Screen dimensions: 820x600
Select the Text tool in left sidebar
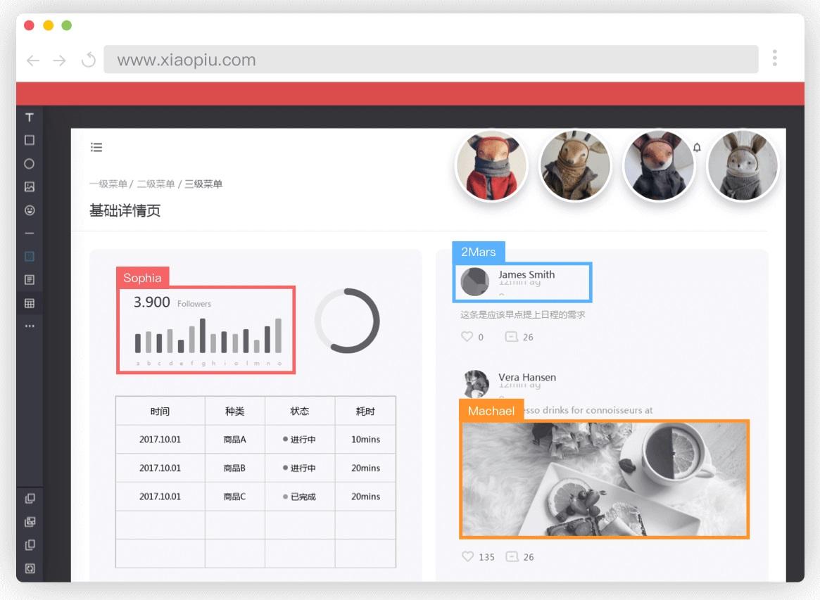point(30,117)
